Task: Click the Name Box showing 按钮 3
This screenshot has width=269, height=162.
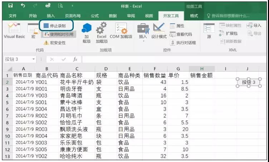Action: coord(18,59)
